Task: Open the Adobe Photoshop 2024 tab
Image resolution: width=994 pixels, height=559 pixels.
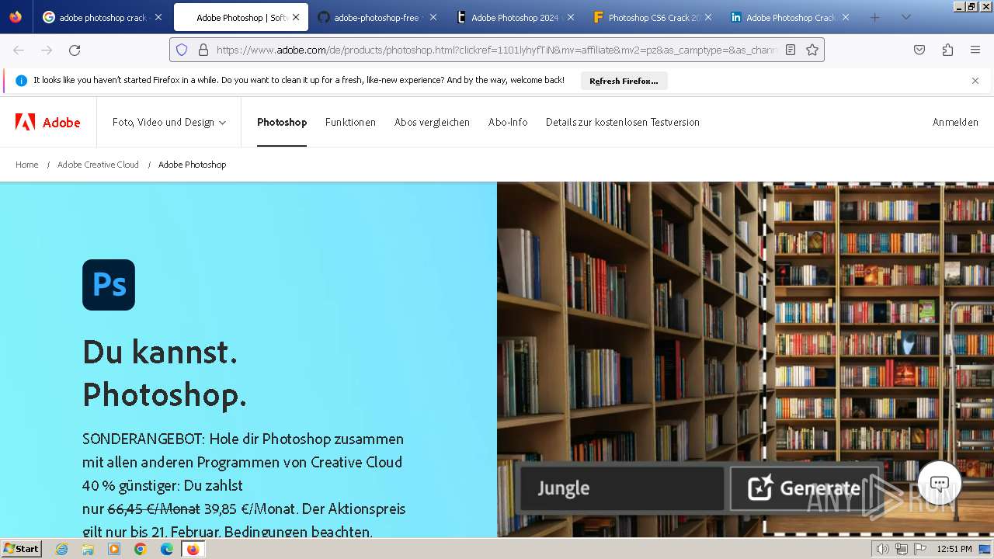Action: (514, 17)
